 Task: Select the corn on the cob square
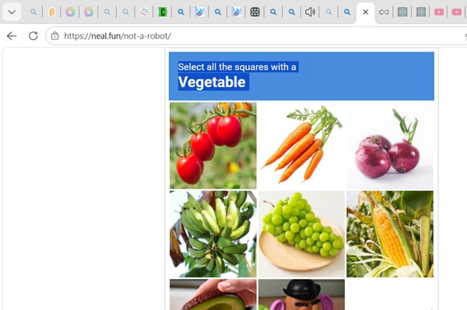(x=390, y=234)
